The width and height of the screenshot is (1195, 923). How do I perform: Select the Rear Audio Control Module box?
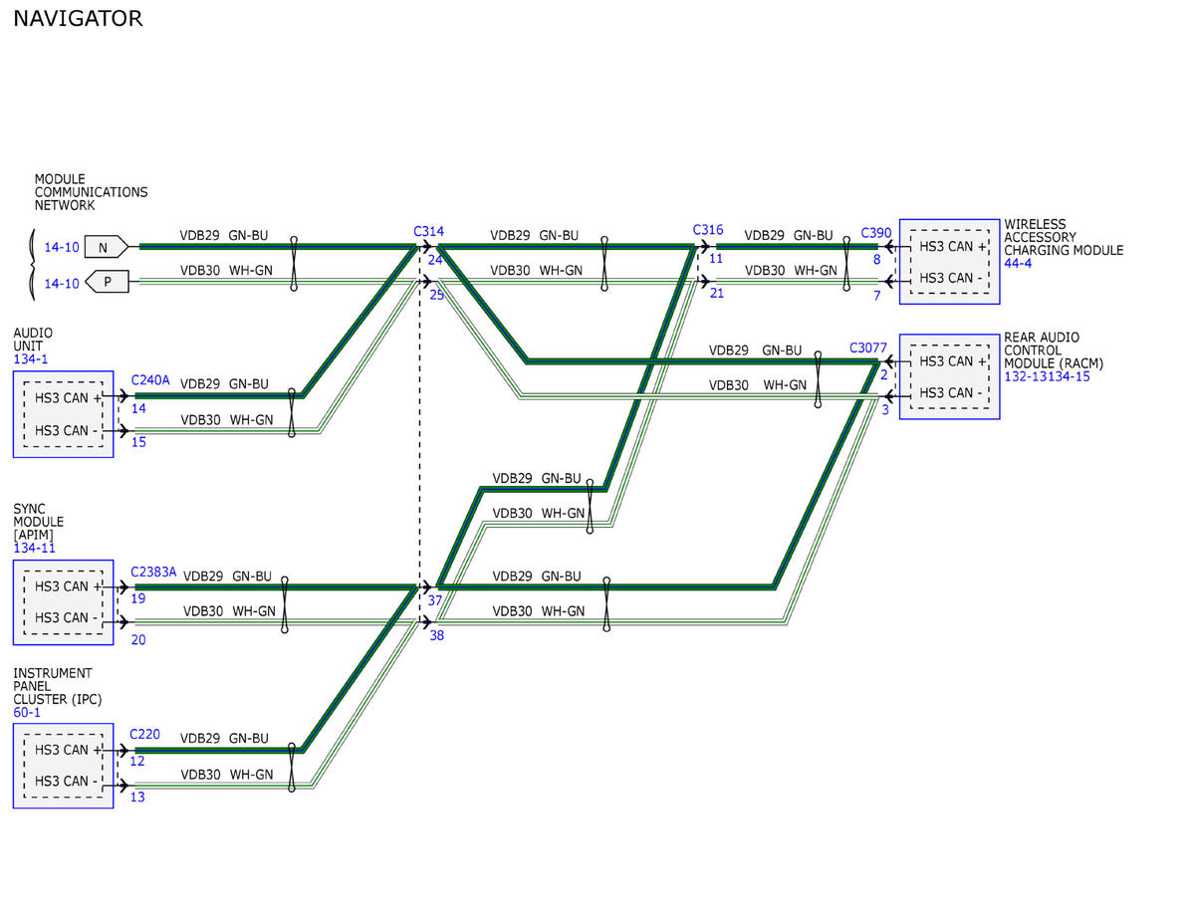(x=949, y=376)
